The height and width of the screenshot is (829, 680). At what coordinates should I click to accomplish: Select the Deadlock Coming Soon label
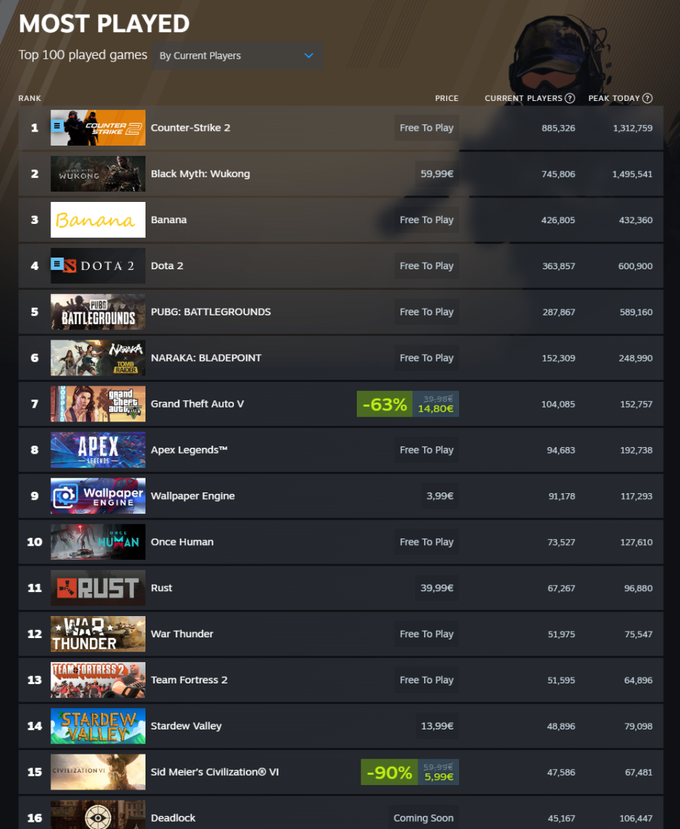click(x=423, y=818)
